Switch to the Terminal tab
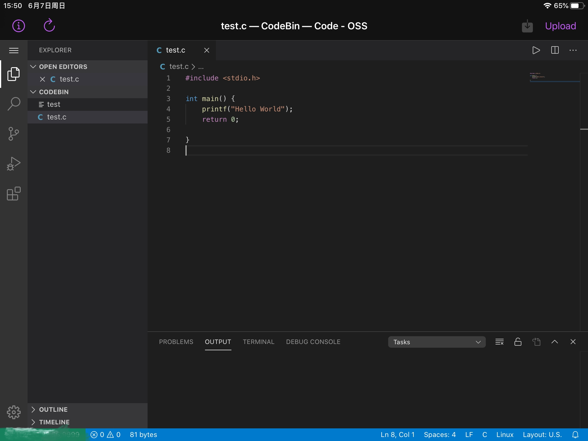This screenshot has height=441, width=588. pos(258,342)
